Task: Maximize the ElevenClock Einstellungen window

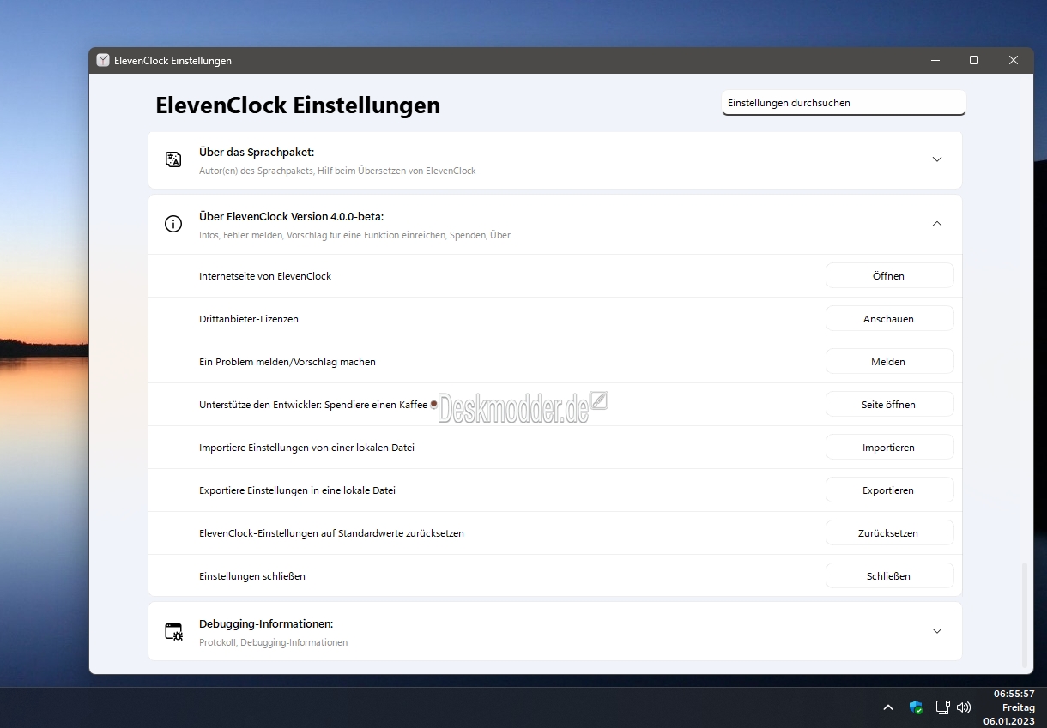Action: [x=974, y=60]
